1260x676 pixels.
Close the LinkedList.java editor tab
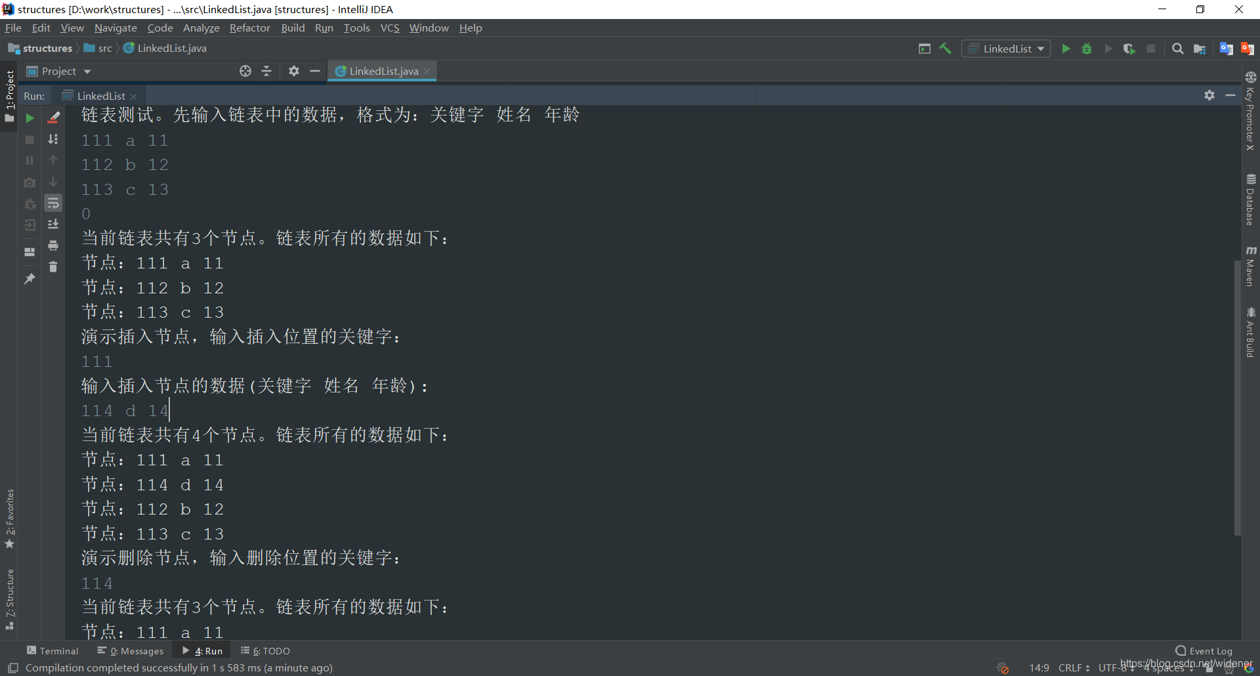(x=427, y=72)
